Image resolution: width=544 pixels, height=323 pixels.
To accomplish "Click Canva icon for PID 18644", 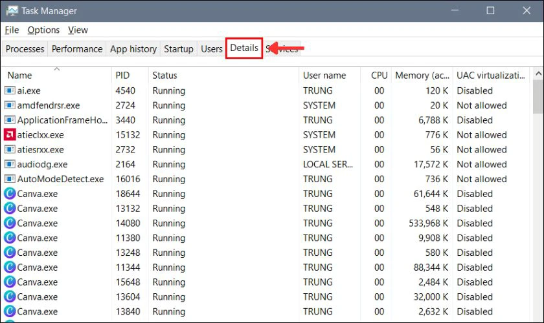I will [x=10, y=194].
